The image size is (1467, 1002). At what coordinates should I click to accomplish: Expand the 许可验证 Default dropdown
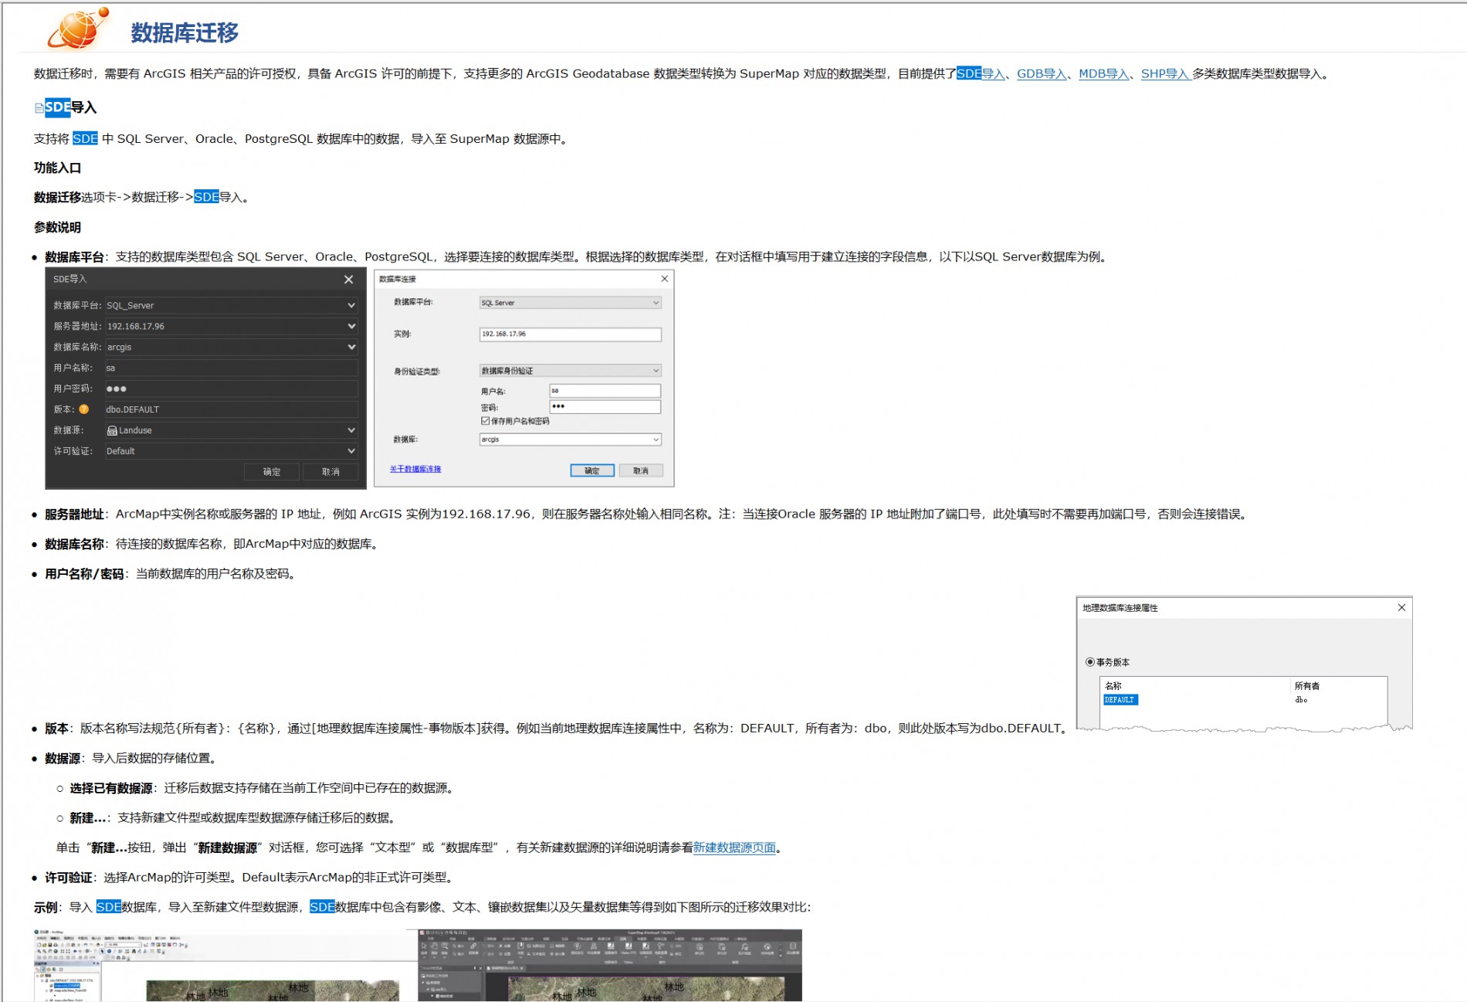point(351,451)
